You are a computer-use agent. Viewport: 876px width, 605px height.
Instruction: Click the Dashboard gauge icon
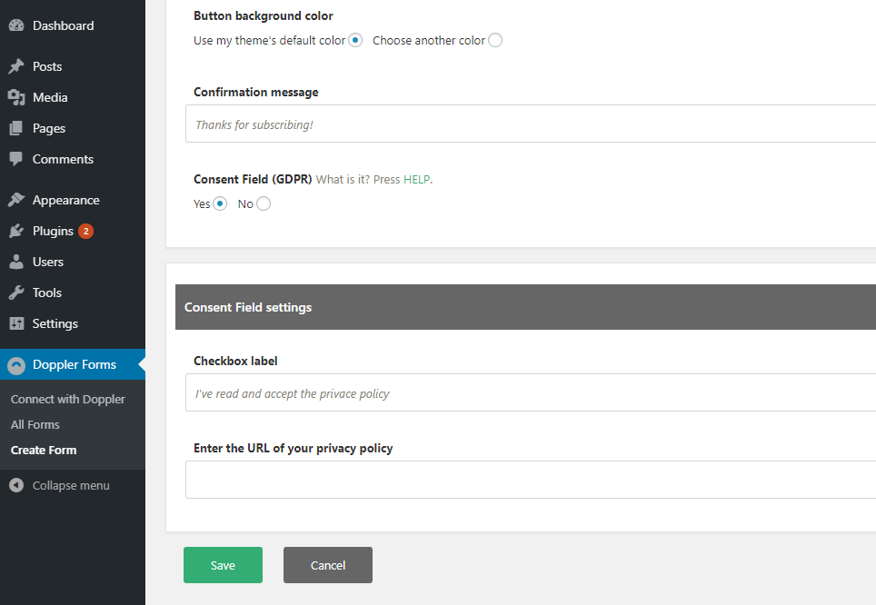(x=16, y=25)
